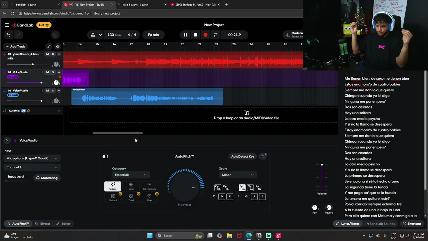Image resolution: width=428 pixels, height=241 pixels.
Task: Switch to the AutoPitch tab
Action: coord(18,224)
